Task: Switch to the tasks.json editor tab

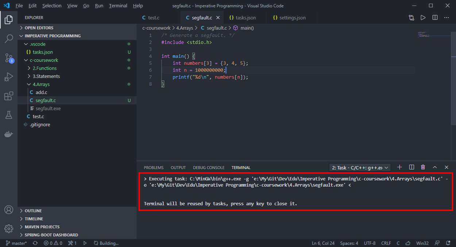Action: [x=246, y=18]
